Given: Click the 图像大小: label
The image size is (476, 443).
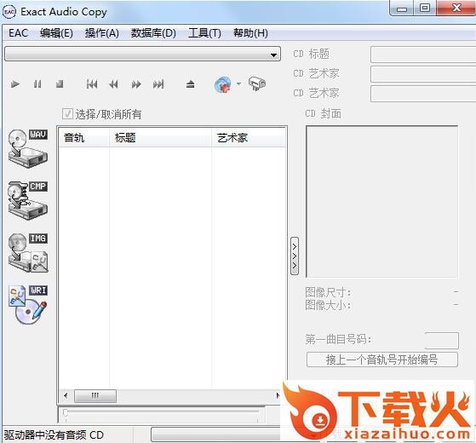Looking at the screenshot, I should pyautogui.click(x=328, y=305).
